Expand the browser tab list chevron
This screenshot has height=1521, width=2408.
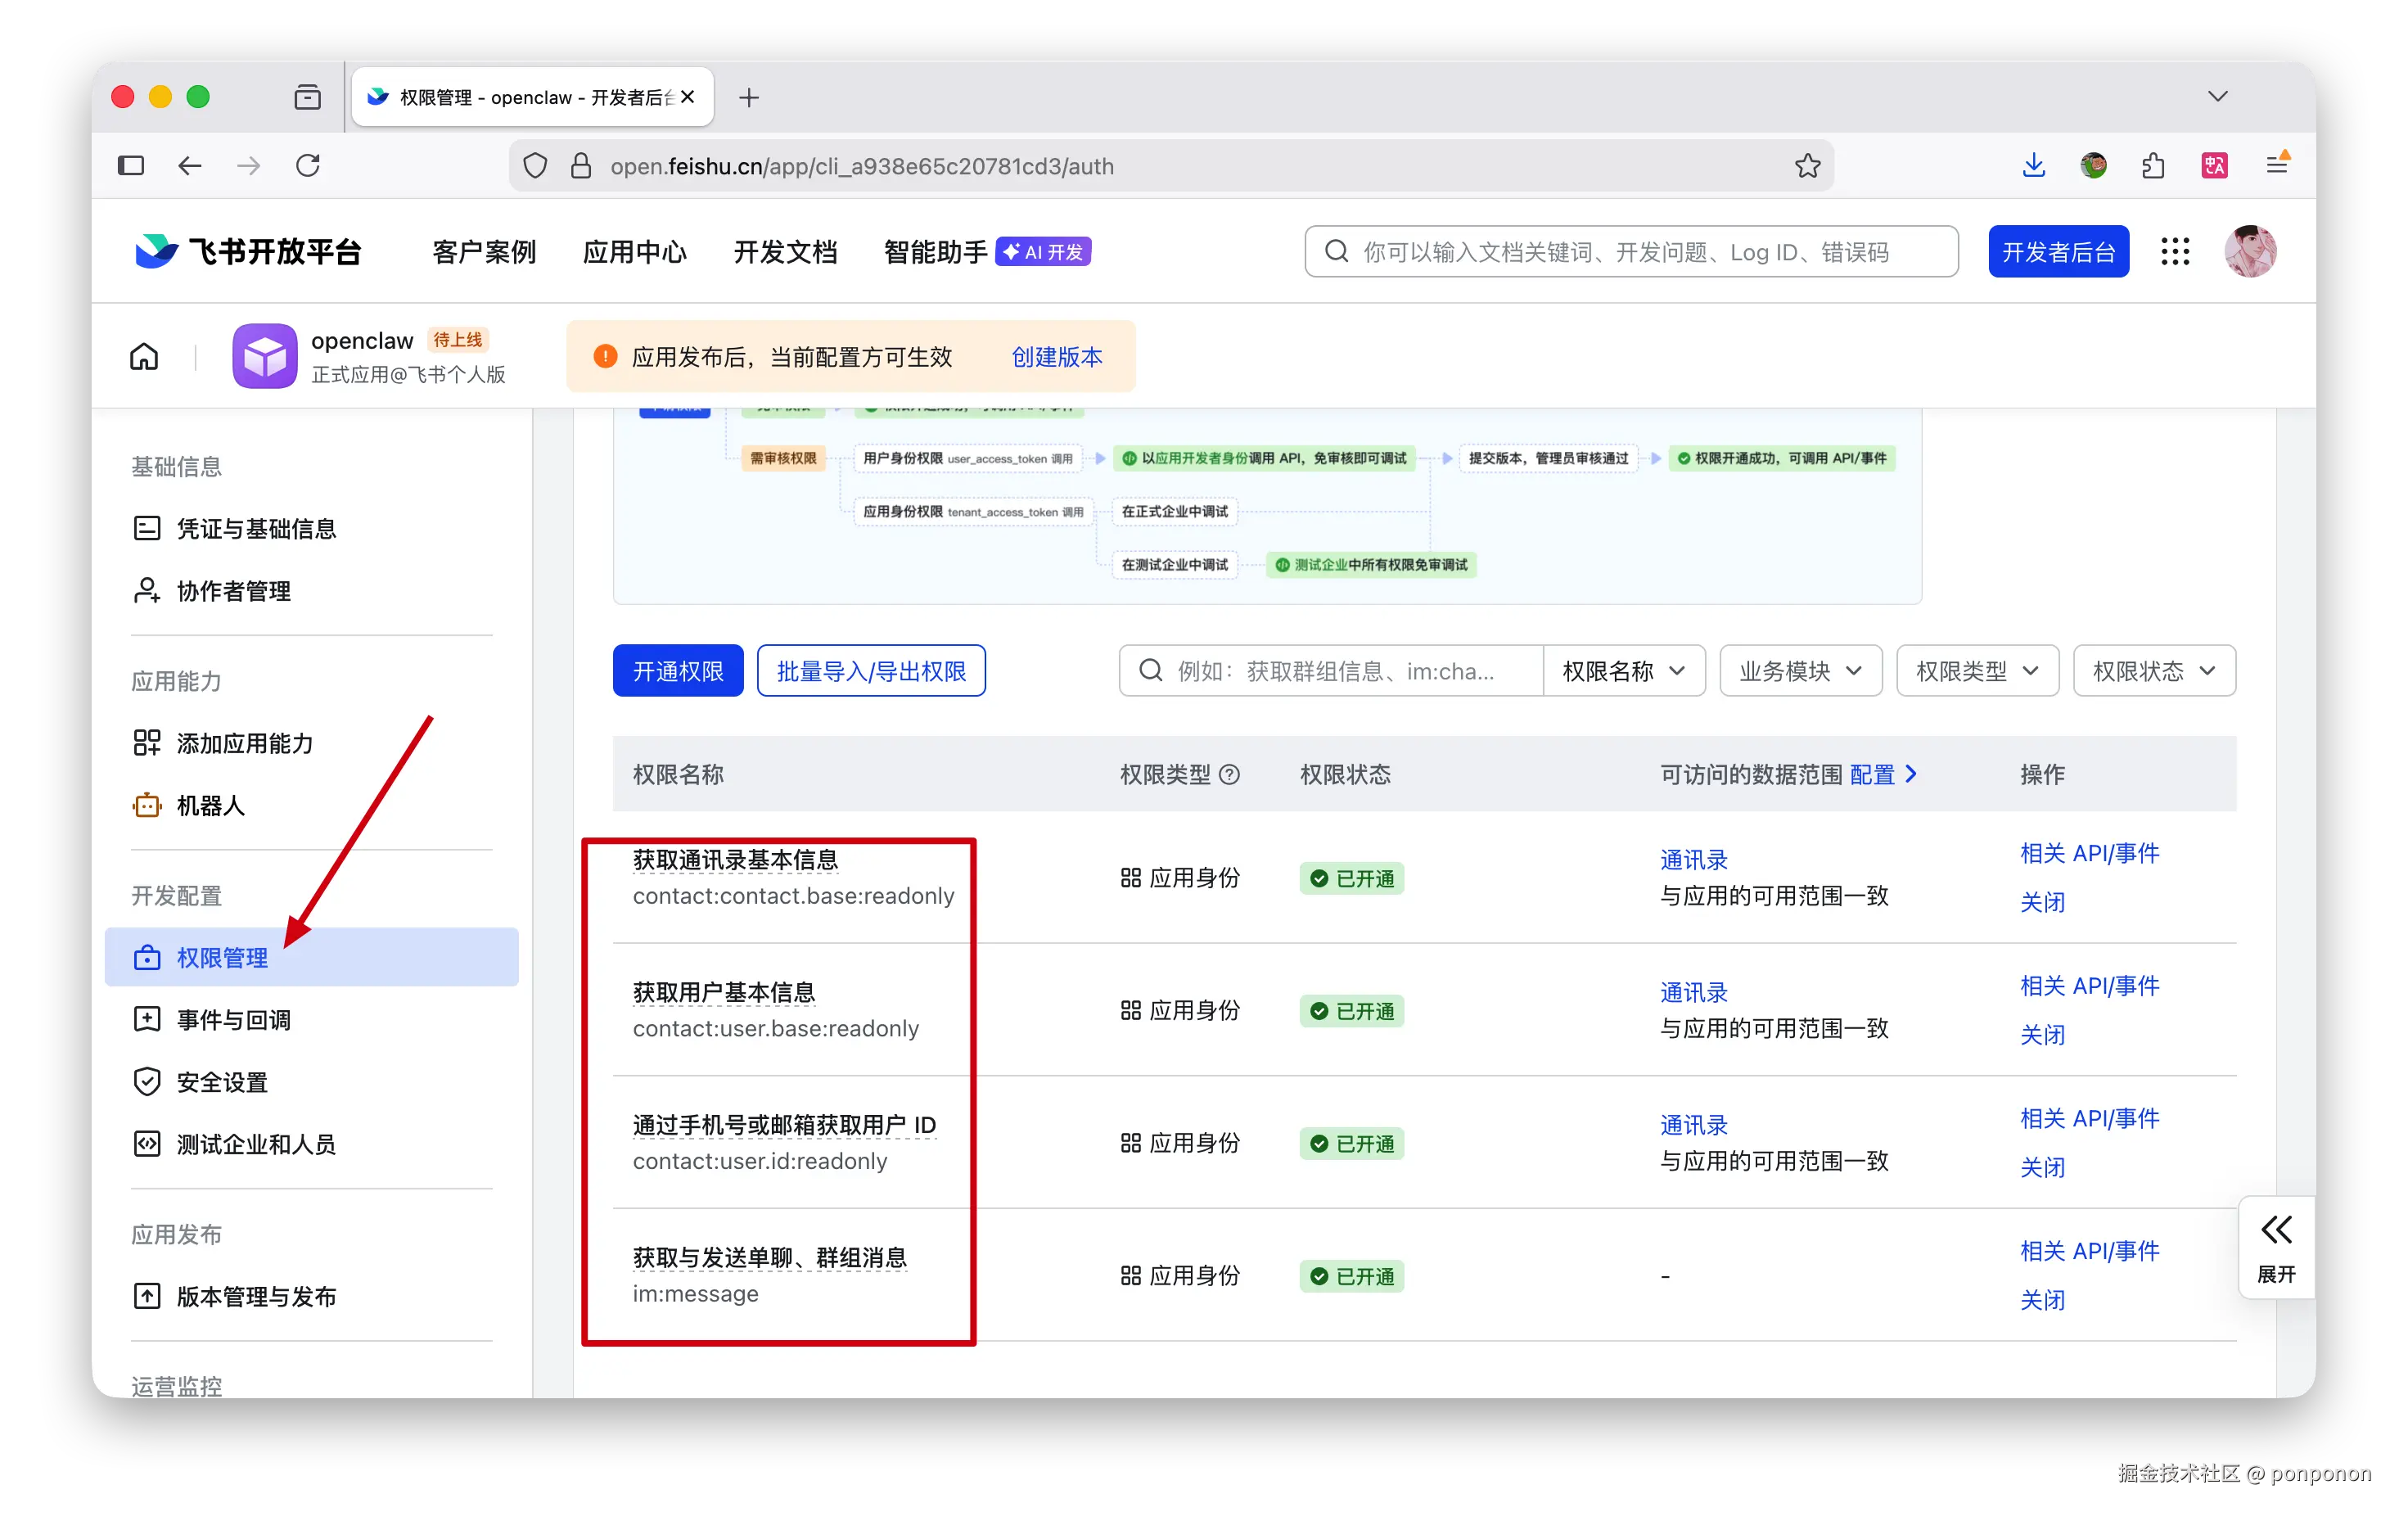2217,97
